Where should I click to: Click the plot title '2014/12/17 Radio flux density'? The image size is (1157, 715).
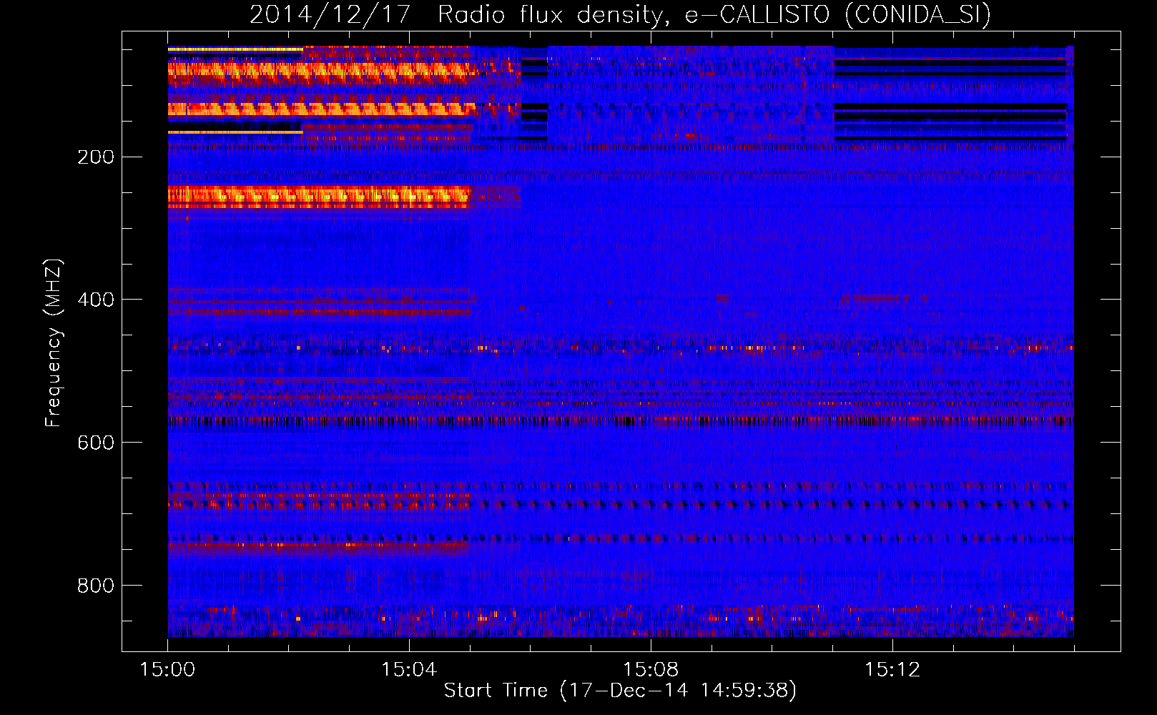coord(620,15)
